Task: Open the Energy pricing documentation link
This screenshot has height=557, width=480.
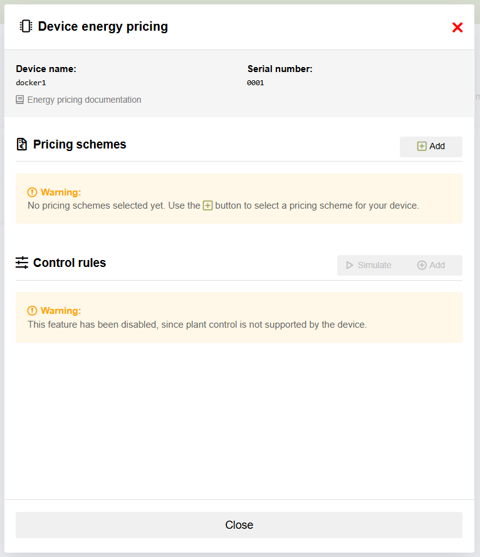Action: pos(84,100)
